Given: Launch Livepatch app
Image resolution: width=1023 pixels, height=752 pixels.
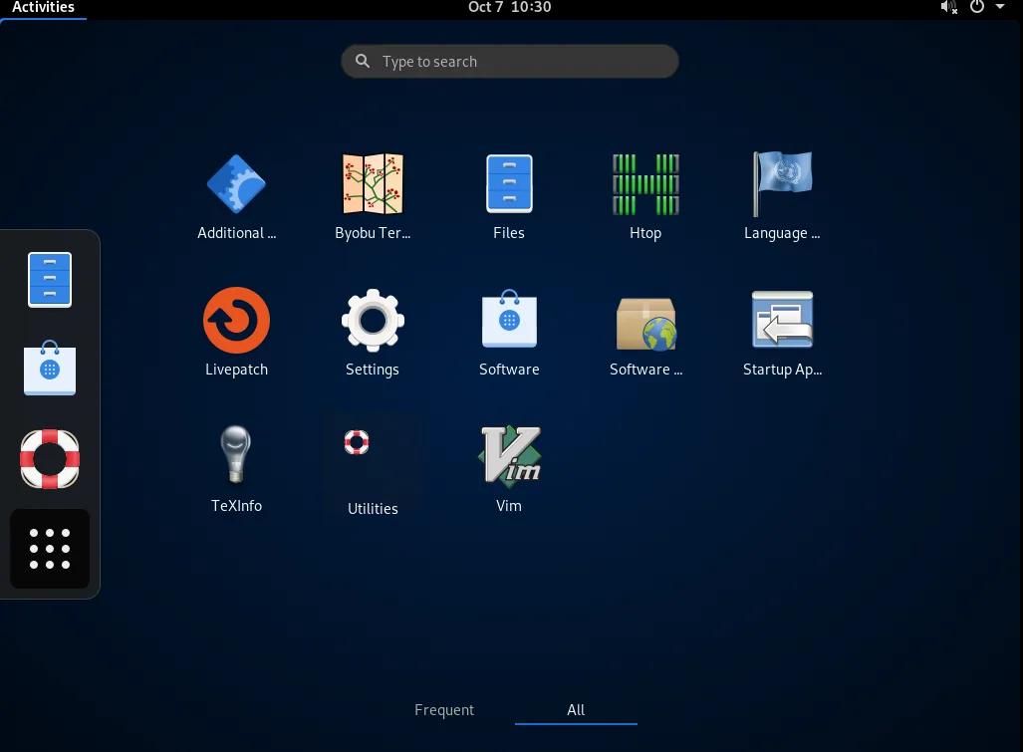Looking at the screenshot, I should [x=236, y=321].
